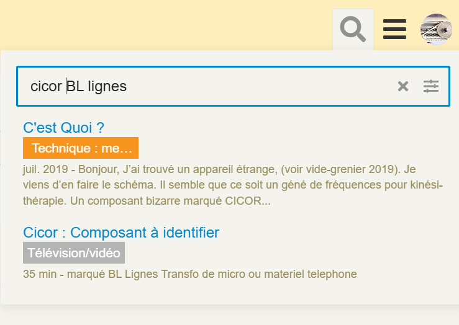The width and height of the screenshot is (459, 325).
Task: Click the '35 min' timestamp of second result
Action: [x=40, y=274]
